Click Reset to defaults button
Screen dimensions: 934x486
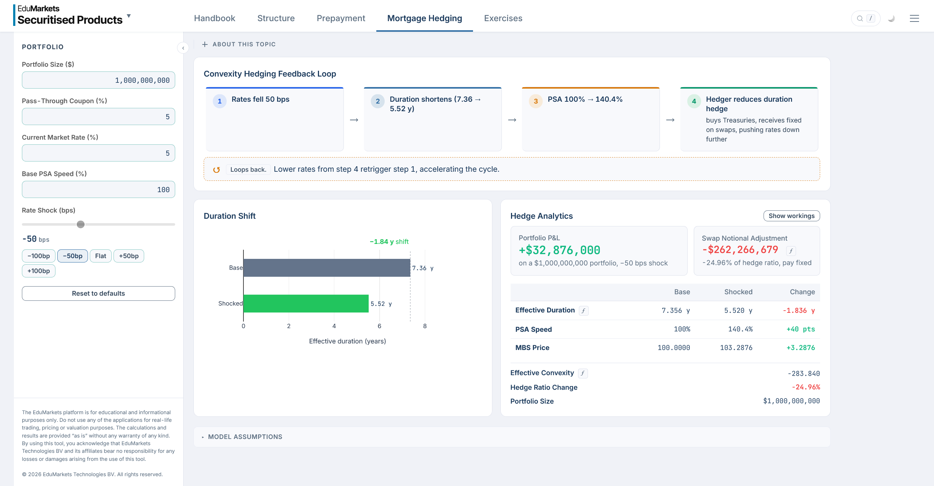(99, 293)
